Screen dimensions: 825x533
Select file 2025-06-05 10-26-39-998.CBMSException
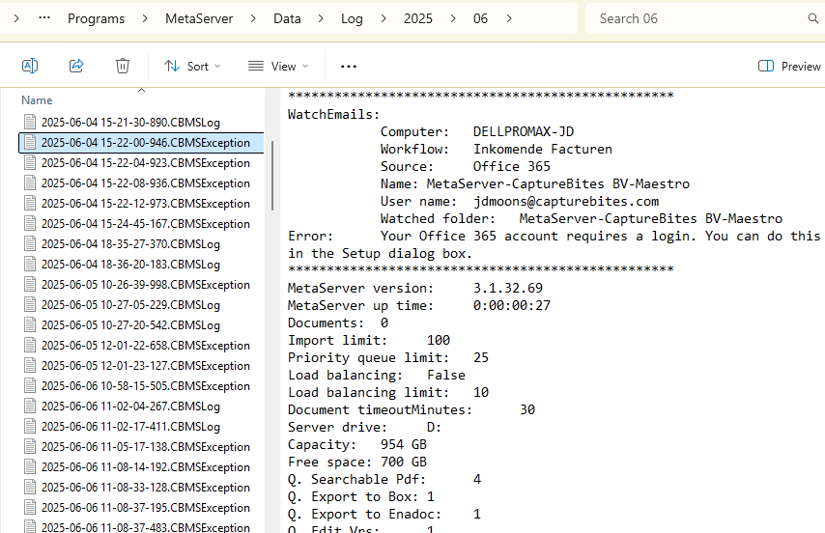pos(145,285)
